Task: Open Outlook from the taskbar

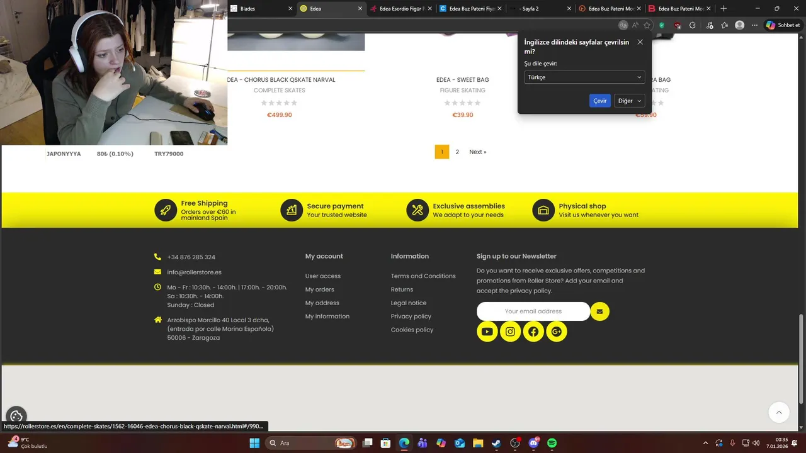Action: [x=460, y=443]
